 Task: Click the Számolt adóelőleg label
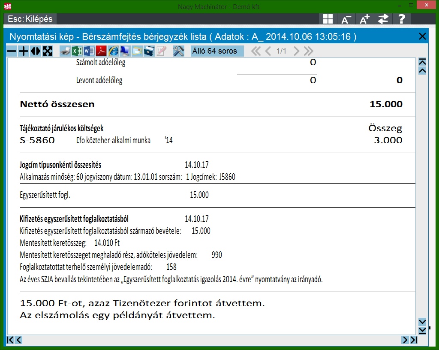coord(100,63)
